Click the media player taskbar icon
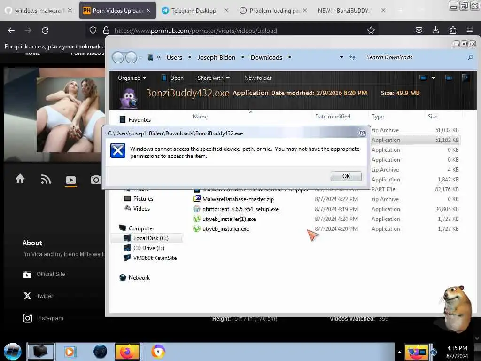 click(x=70, y=352)
